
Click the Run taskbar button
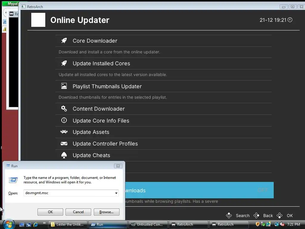click(108, 225)
